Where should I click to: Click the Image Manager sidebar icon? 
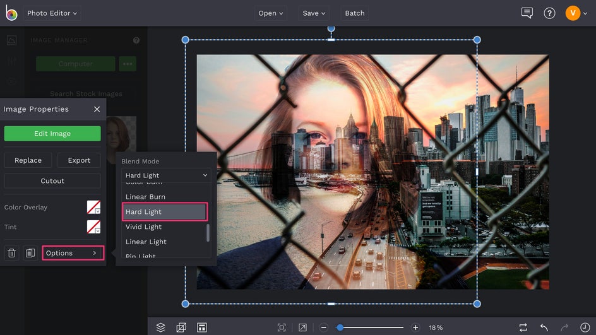click(x=12, y=40)
